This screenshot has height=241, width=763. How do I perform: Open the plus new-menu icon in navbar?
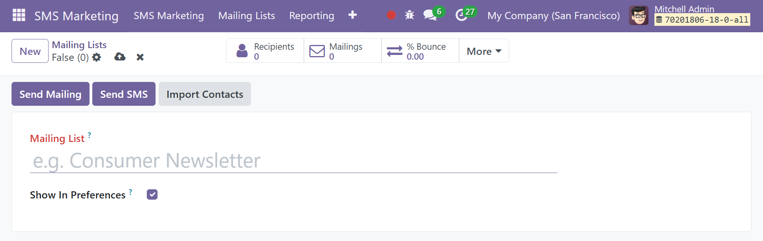coord(352,15)
